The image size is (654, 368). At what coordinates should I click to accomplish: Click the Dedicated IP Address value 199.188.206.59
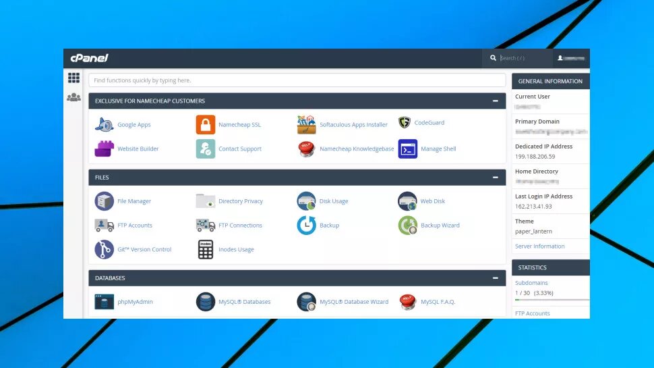point(535,157)
